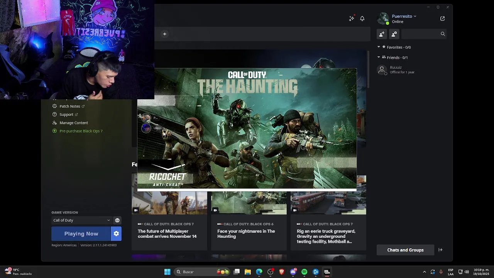Click the weather widget showing 19°C

tap(18, 272)
